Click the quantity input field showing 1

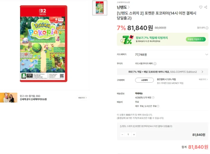tap(128, 135)
